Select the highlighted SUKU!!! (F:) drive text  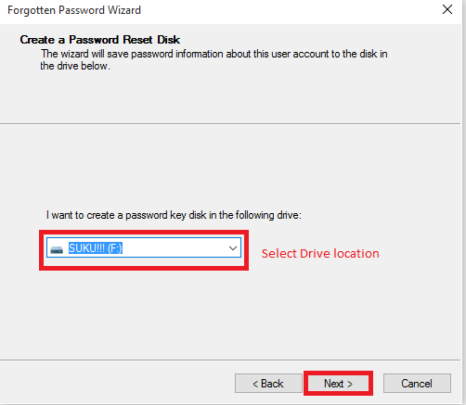tap(96, 248)
